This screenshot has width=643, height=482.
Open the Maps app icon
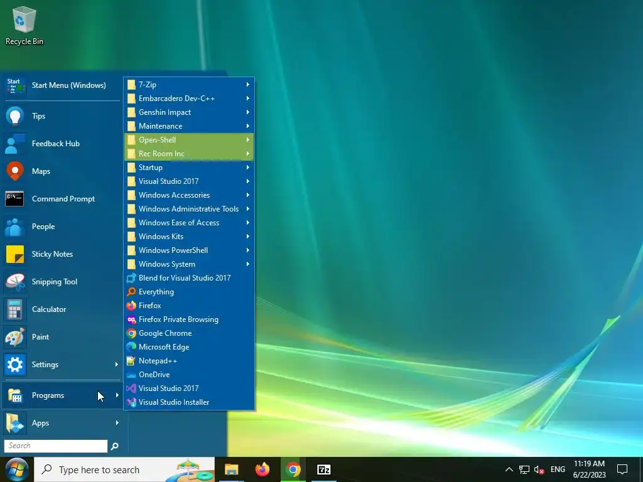15,171
